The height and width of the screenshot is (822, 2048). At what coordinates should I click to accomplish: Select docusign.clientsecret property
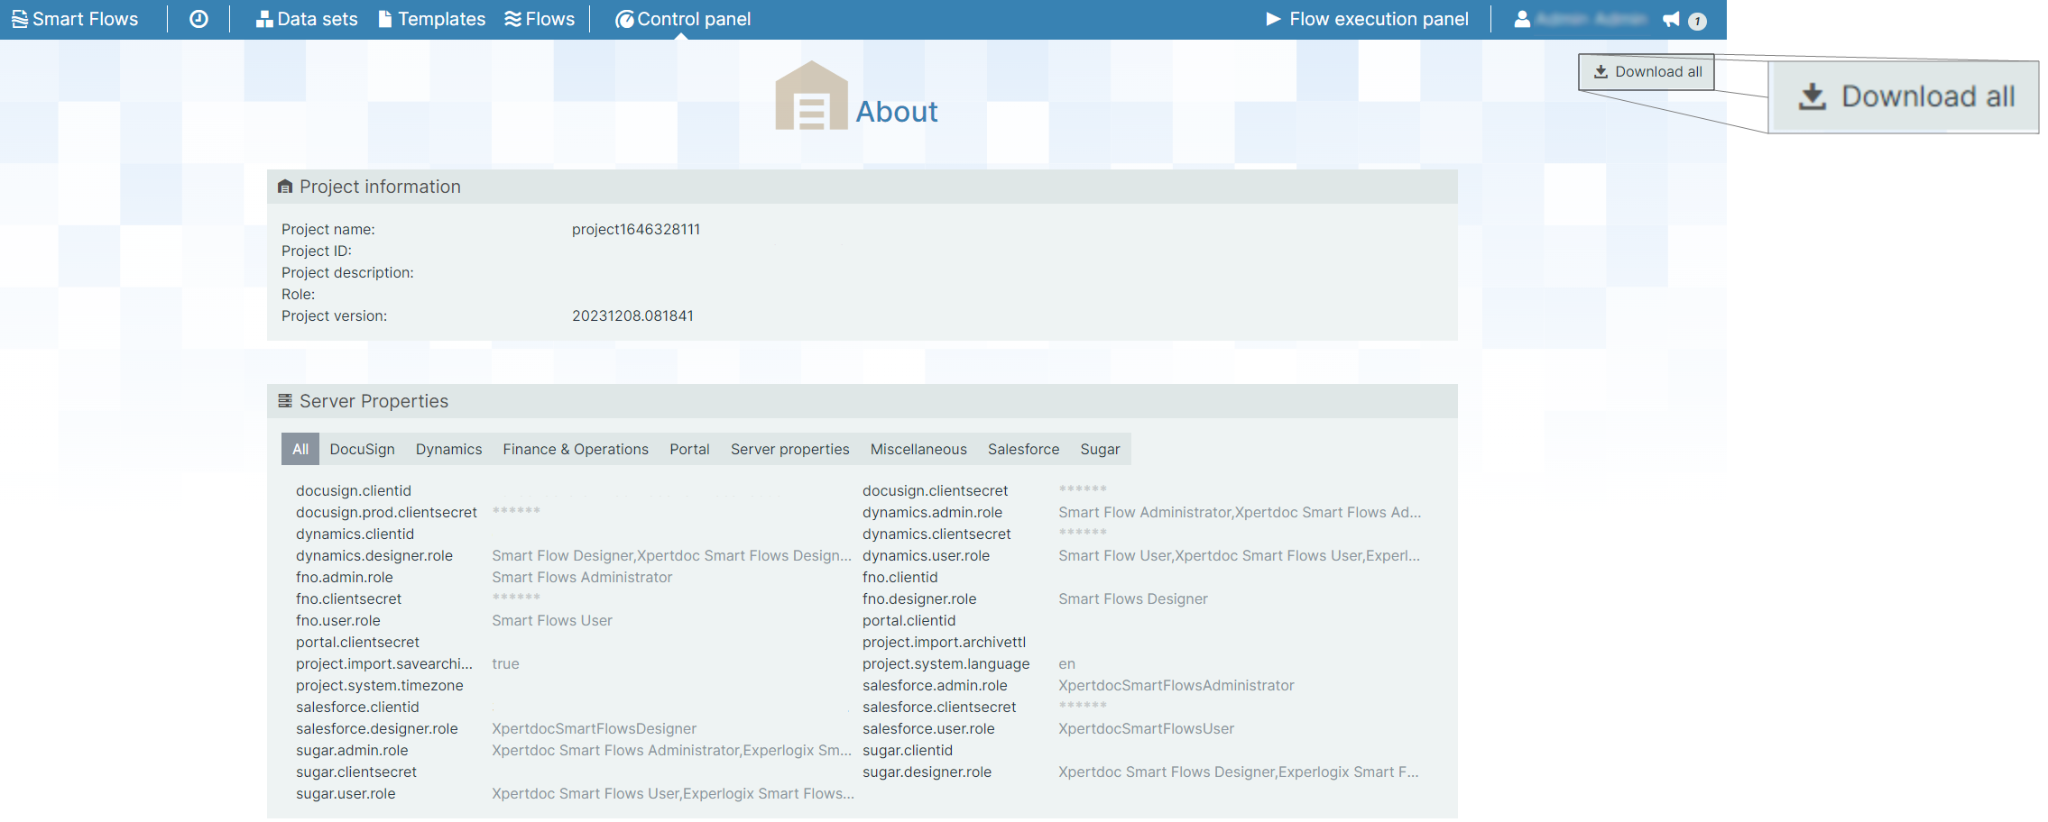[936, 490]
